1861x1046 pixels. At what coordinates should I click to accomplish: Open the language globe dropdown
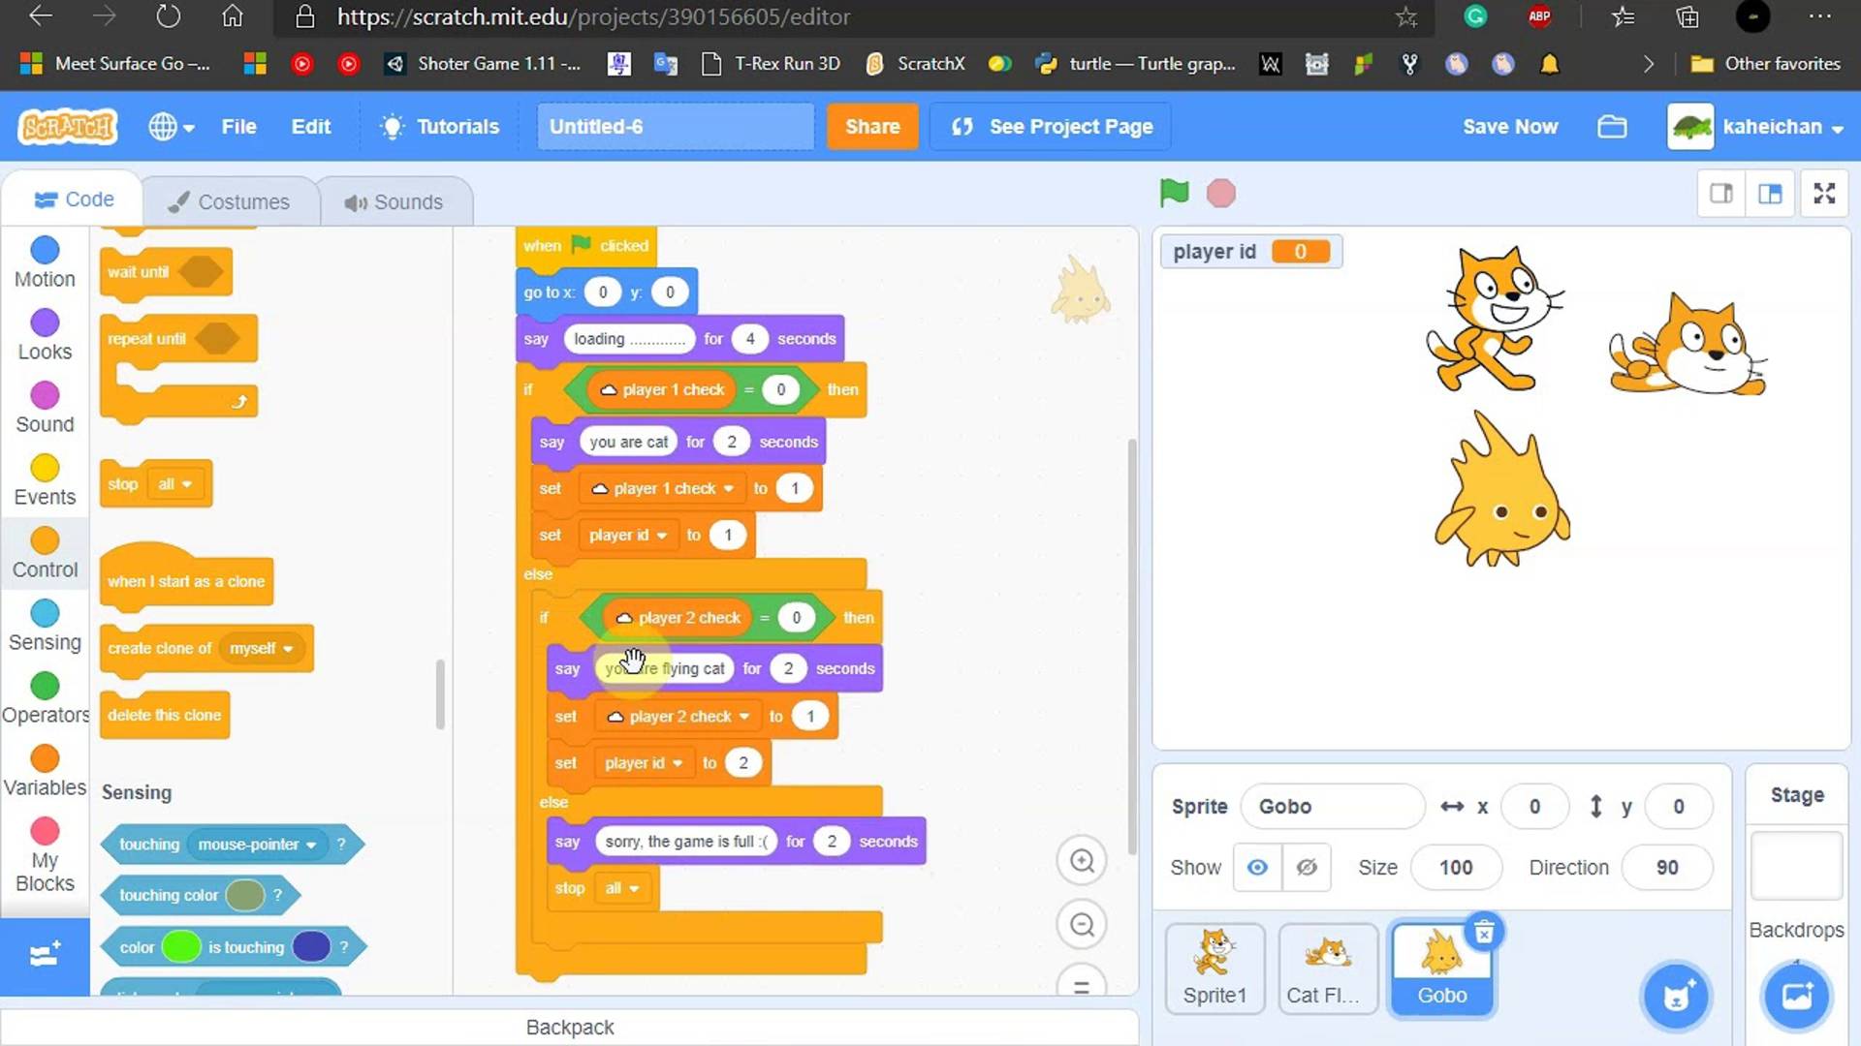click(x=171, y=127)
